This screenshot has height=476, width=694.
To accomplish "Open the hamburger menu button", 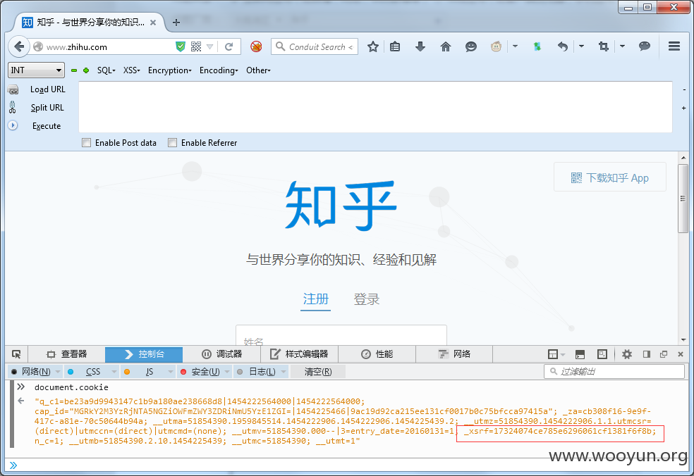I will pos(674,46).
